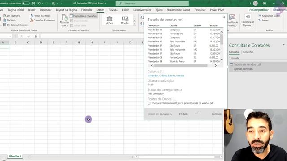The image size is (287, 161).
Task: Open the Undo history dropdown arrow
Action: click(x=43, y=3)
